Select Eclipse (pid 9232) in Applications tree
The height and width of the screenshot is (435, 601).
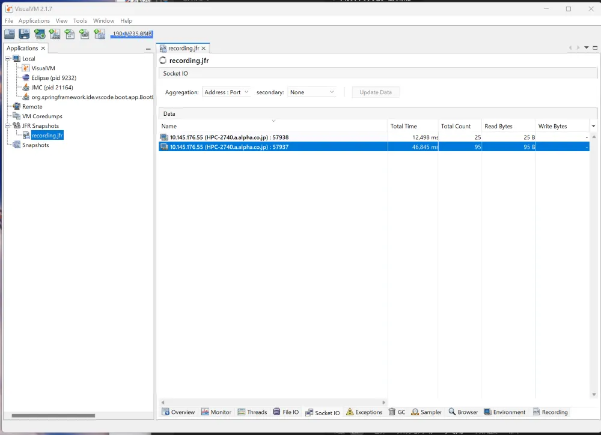click(x=53, y=77)
